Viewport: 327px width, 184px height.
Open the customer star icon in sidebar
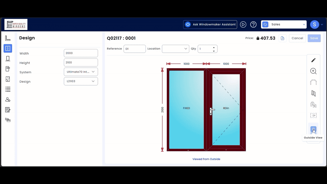point(8,99)
